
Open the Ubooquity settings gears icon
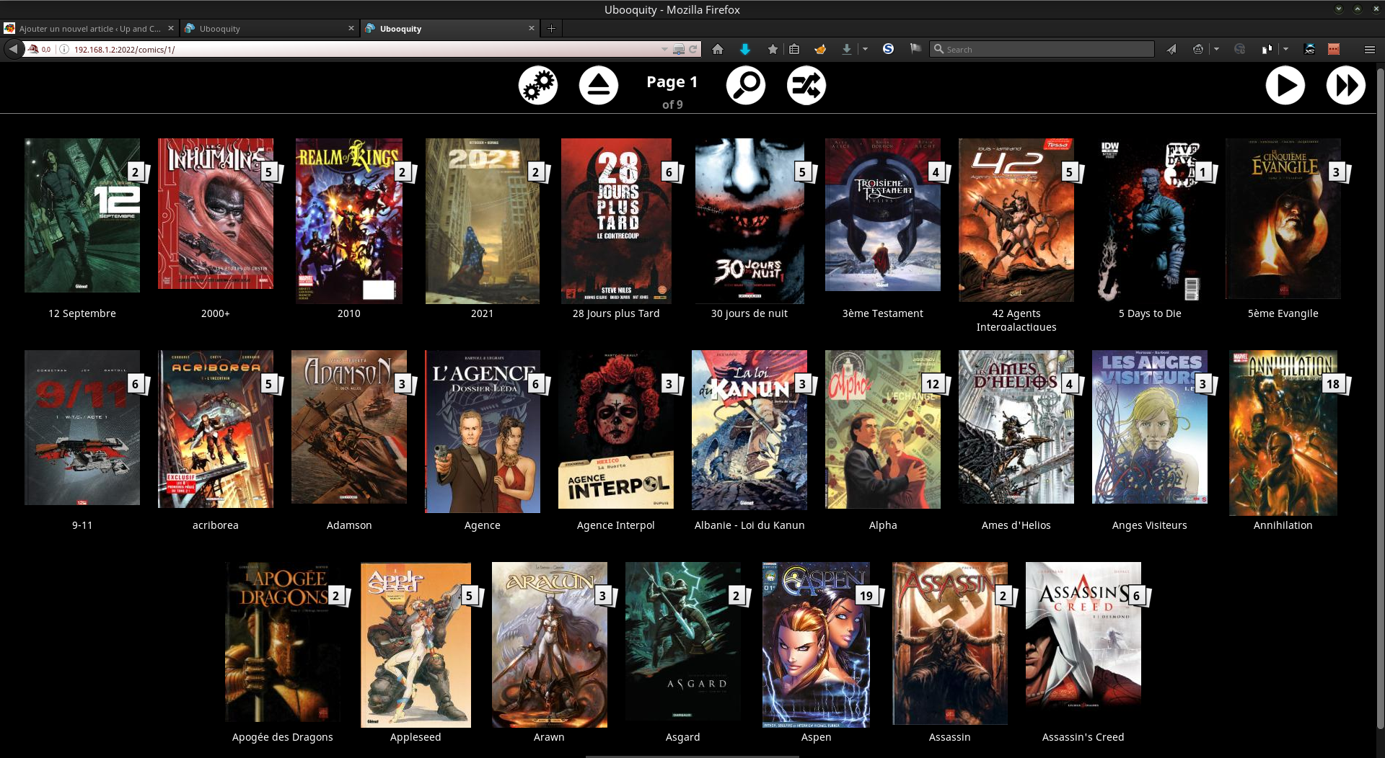[538, 86]
